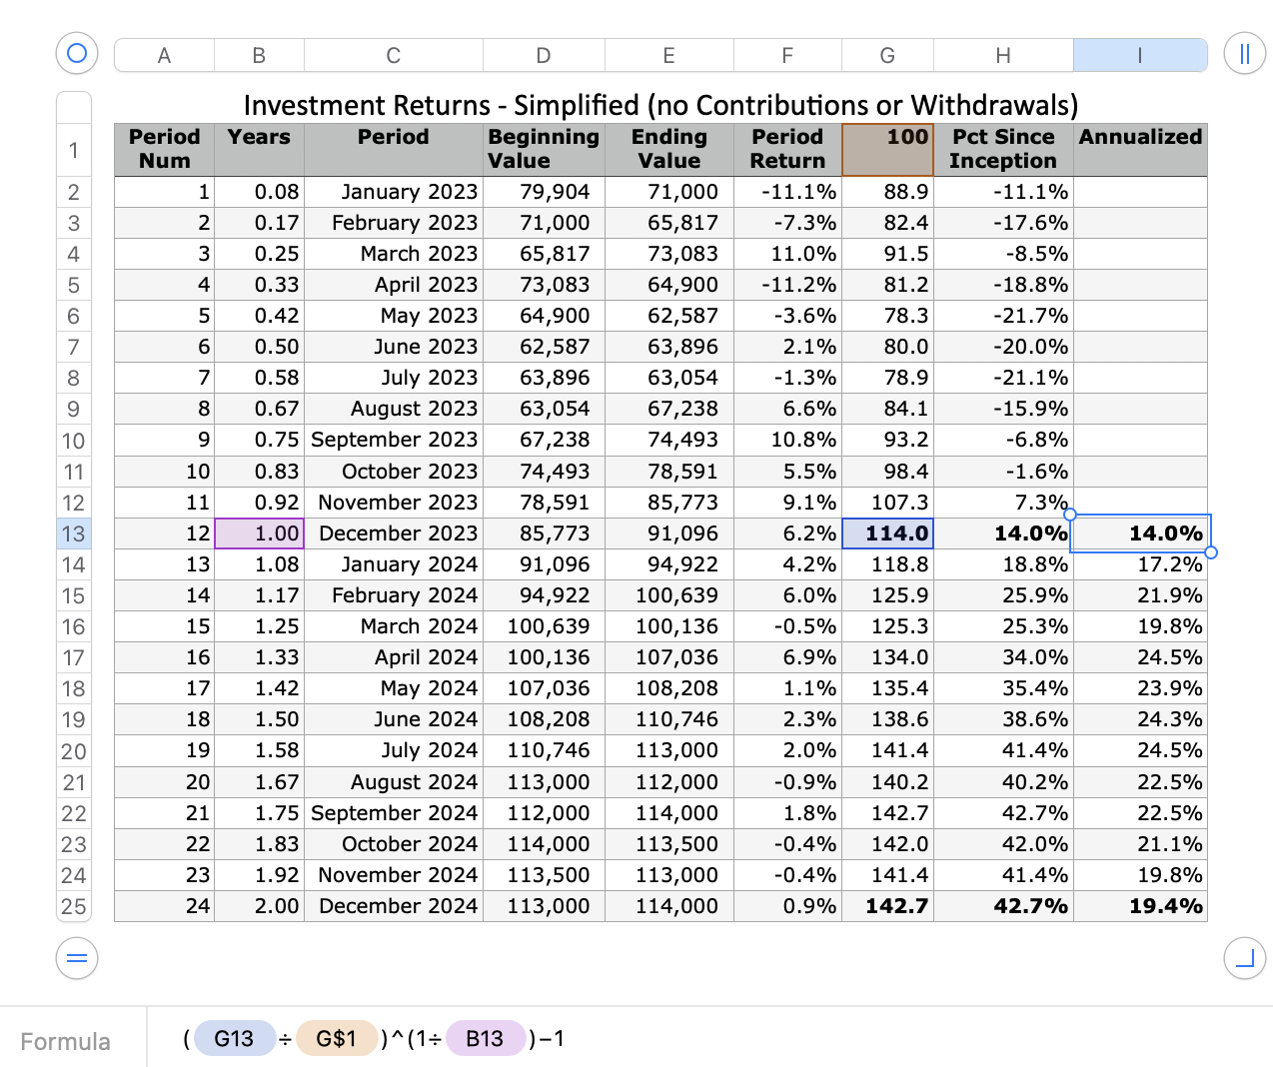The image size is (1273, 1067).
Task: Click the table select-all circle handle
Action: (x=77, y=53)
